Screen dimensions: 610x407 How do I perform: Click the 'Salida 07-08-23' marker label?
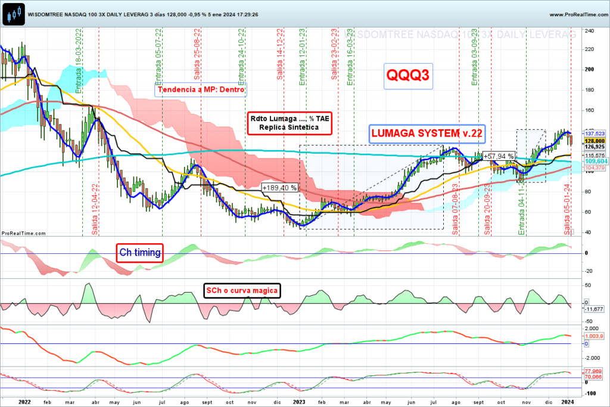coord(456,209)
